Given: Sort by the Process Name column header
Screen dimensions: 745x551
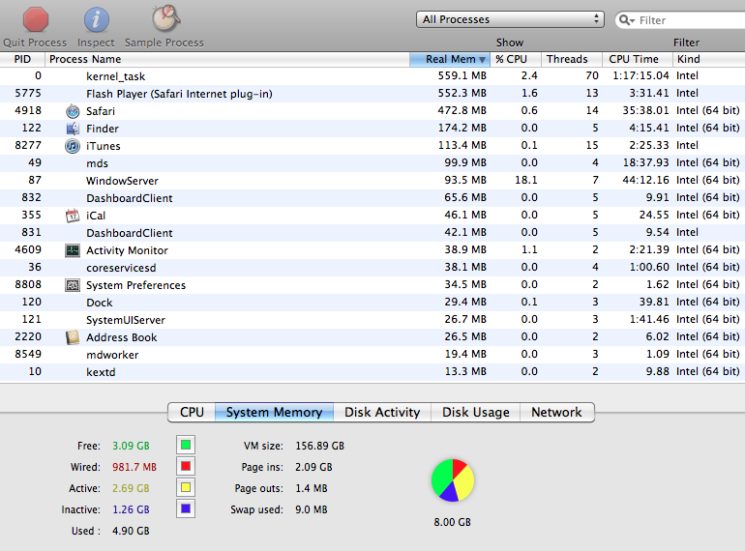Looking at the screenshot, I should [x=227, y=59].
